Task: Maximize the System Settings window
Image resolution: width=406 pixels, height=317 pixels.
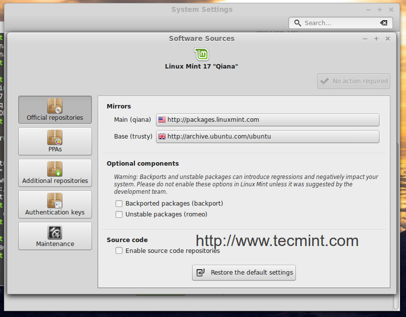Action: [x=380, y=10]
